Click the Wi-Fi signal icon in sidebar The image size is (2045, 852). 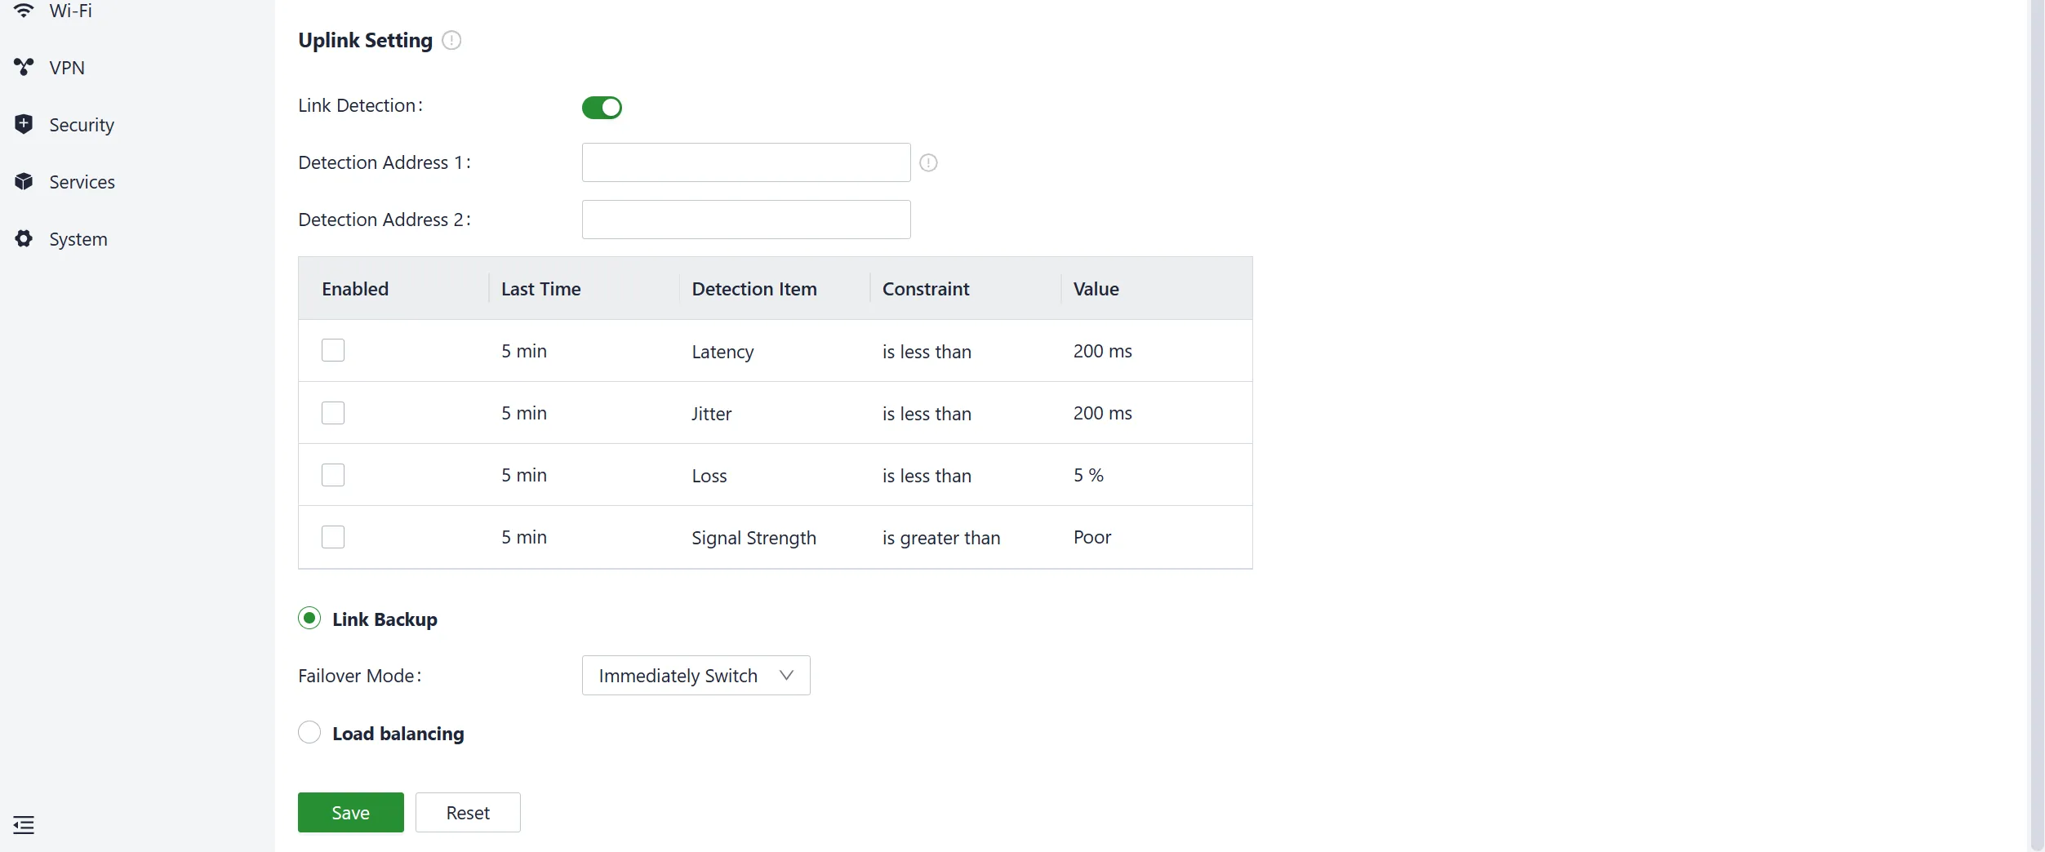[24, 11]
